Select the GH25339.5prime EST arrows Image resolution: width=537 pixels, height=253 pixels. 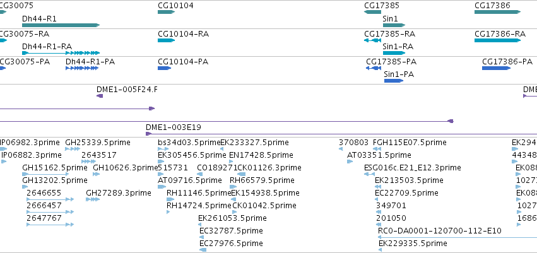[73, 149]
